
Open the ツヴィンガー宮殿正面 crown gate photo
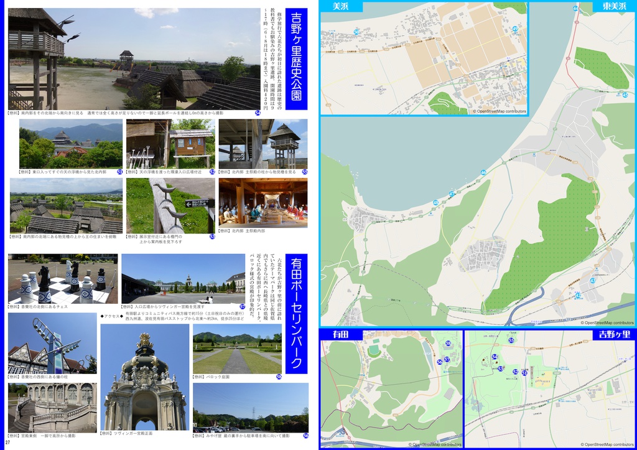point(144,377)
